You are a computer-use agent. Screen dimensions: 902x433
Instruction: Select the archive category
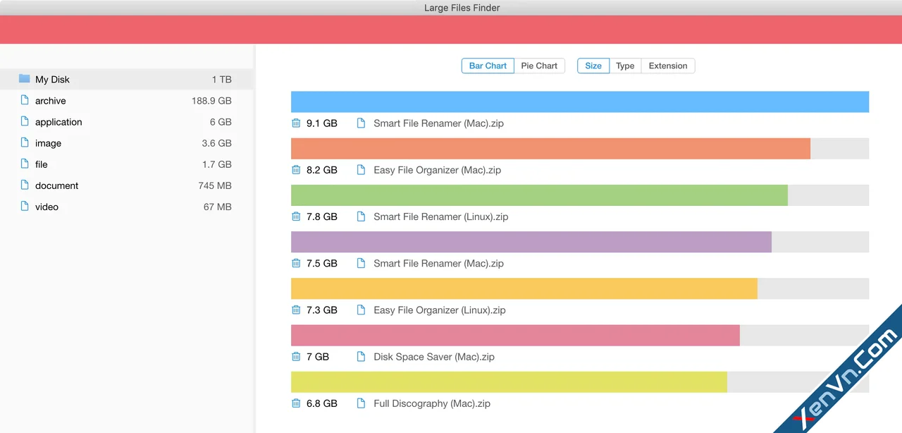point(127,101)
